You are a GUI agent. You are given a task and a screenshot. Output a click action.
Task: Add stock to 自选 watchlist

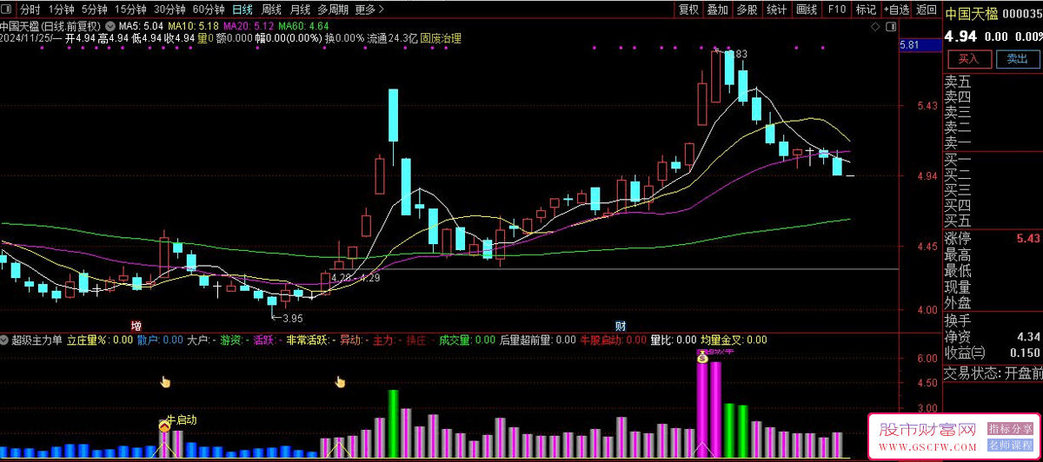(896, 10)
